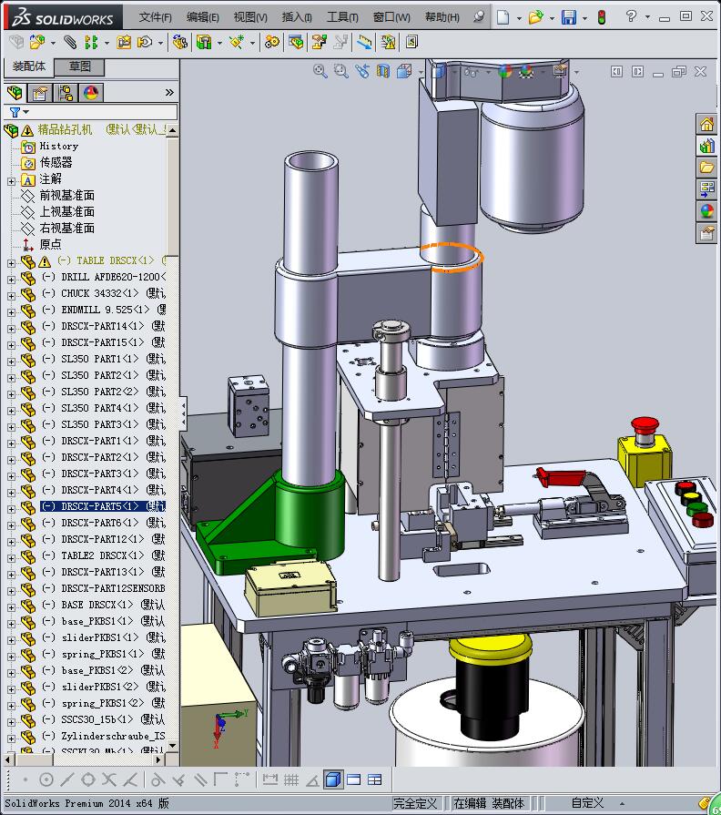The image size is (721, 815).
Task: Open the Save dropdown arrow
Action: click(584, 19)
